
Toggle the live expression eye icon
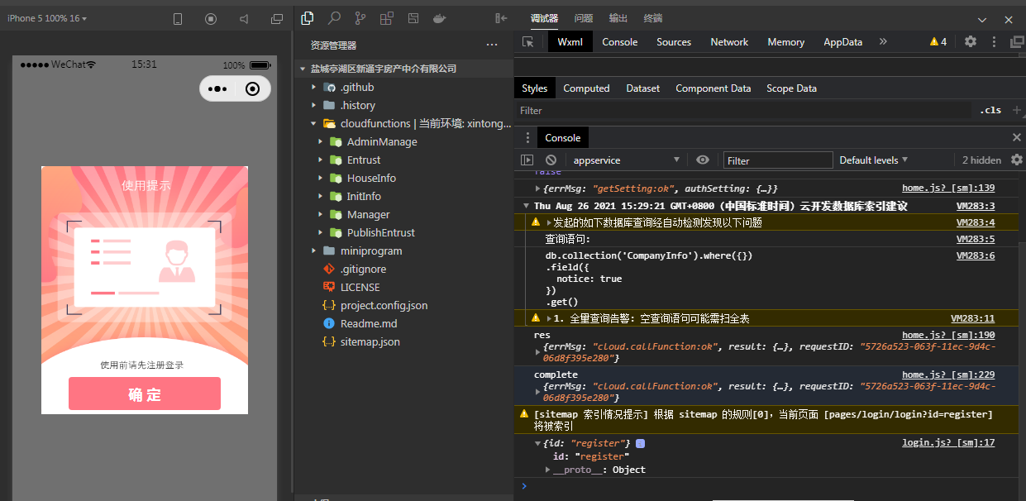click(x=703, y=160)
